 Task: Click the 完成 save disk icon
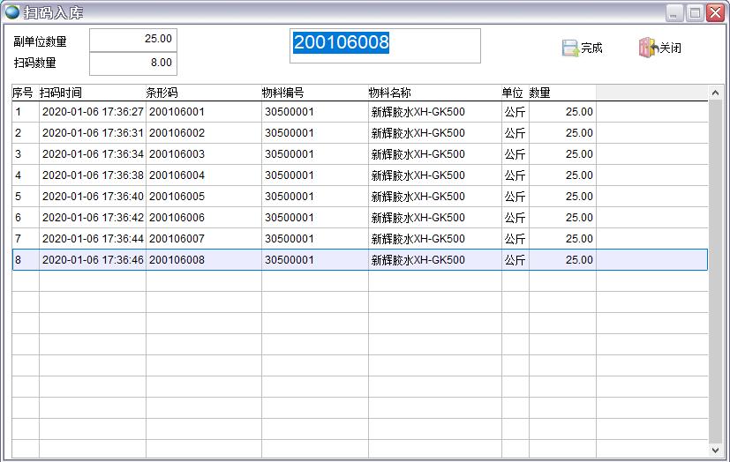[570, 48]
